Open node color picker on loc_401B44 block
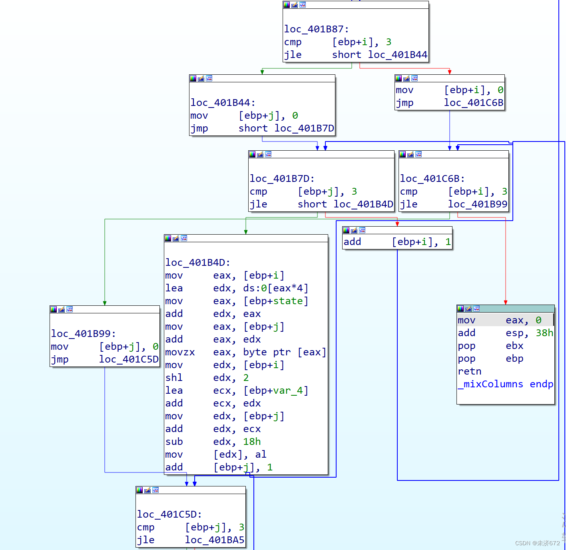Viewport: 566px width, 550px height. (x=193, y=78)
